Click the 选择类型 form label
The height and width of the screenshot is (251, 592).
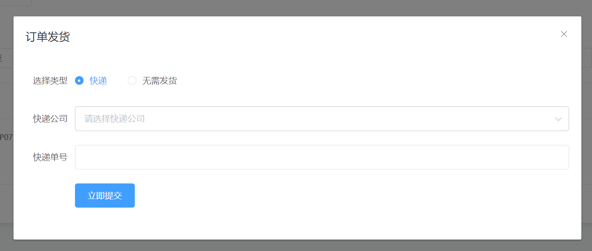pos(50,81)
